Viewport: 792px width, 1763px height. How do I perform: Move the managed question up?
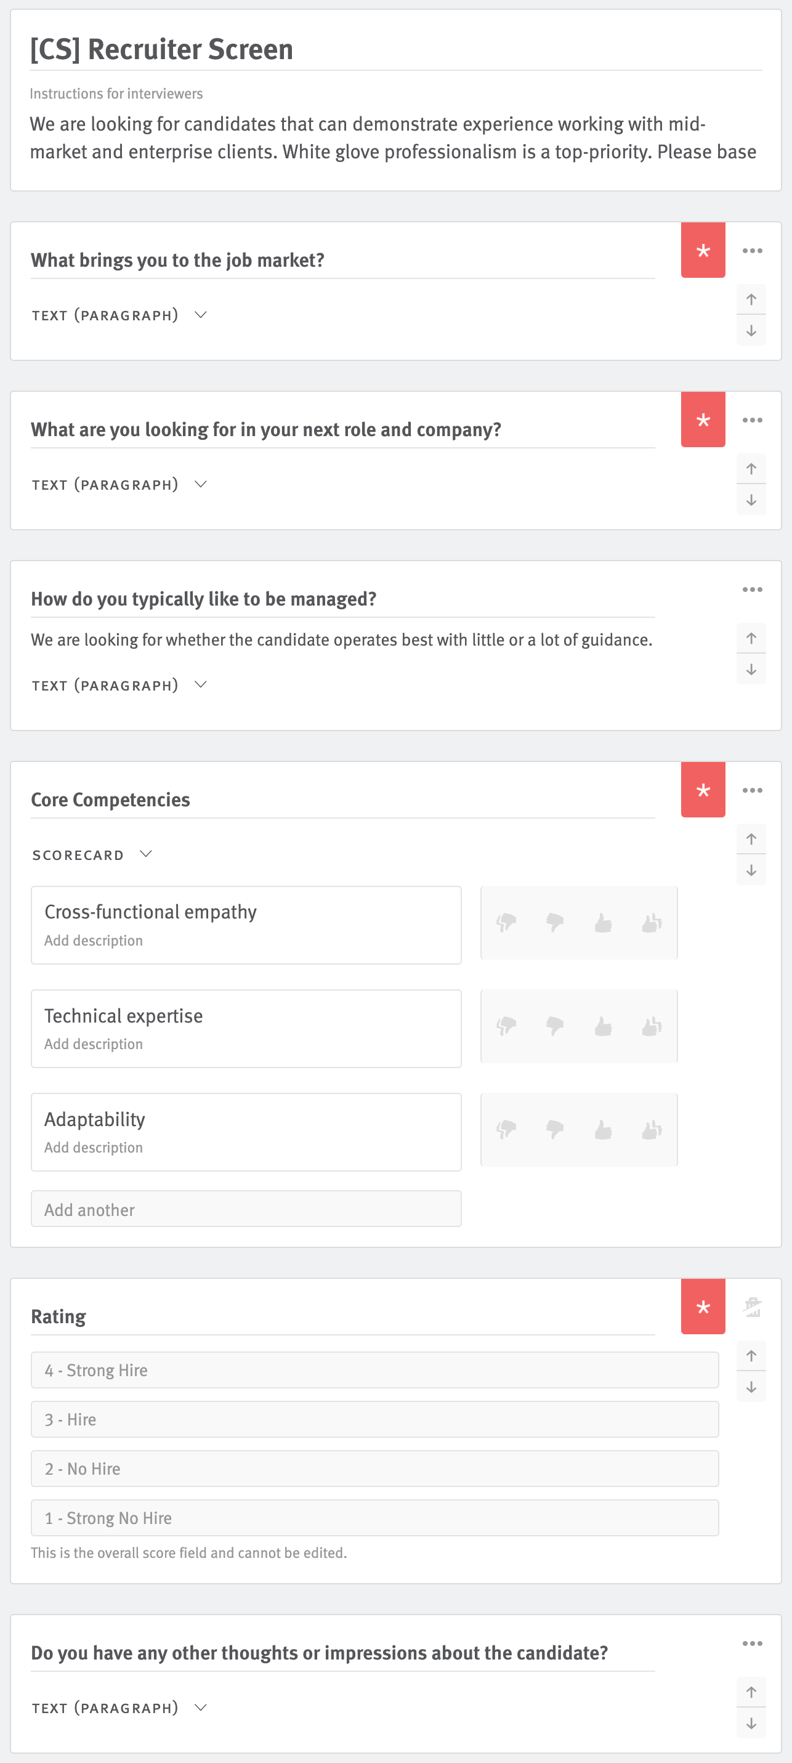(x=751, y=637)
